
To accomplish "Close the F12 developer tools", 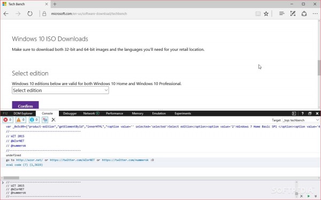I will [x=317, y=113].
